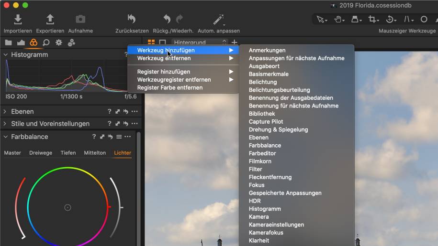The height and width of the screenshot is (246, 438).
Task: Select the Lichter tab
Action: pyautogui.click(x=123, y=153)
